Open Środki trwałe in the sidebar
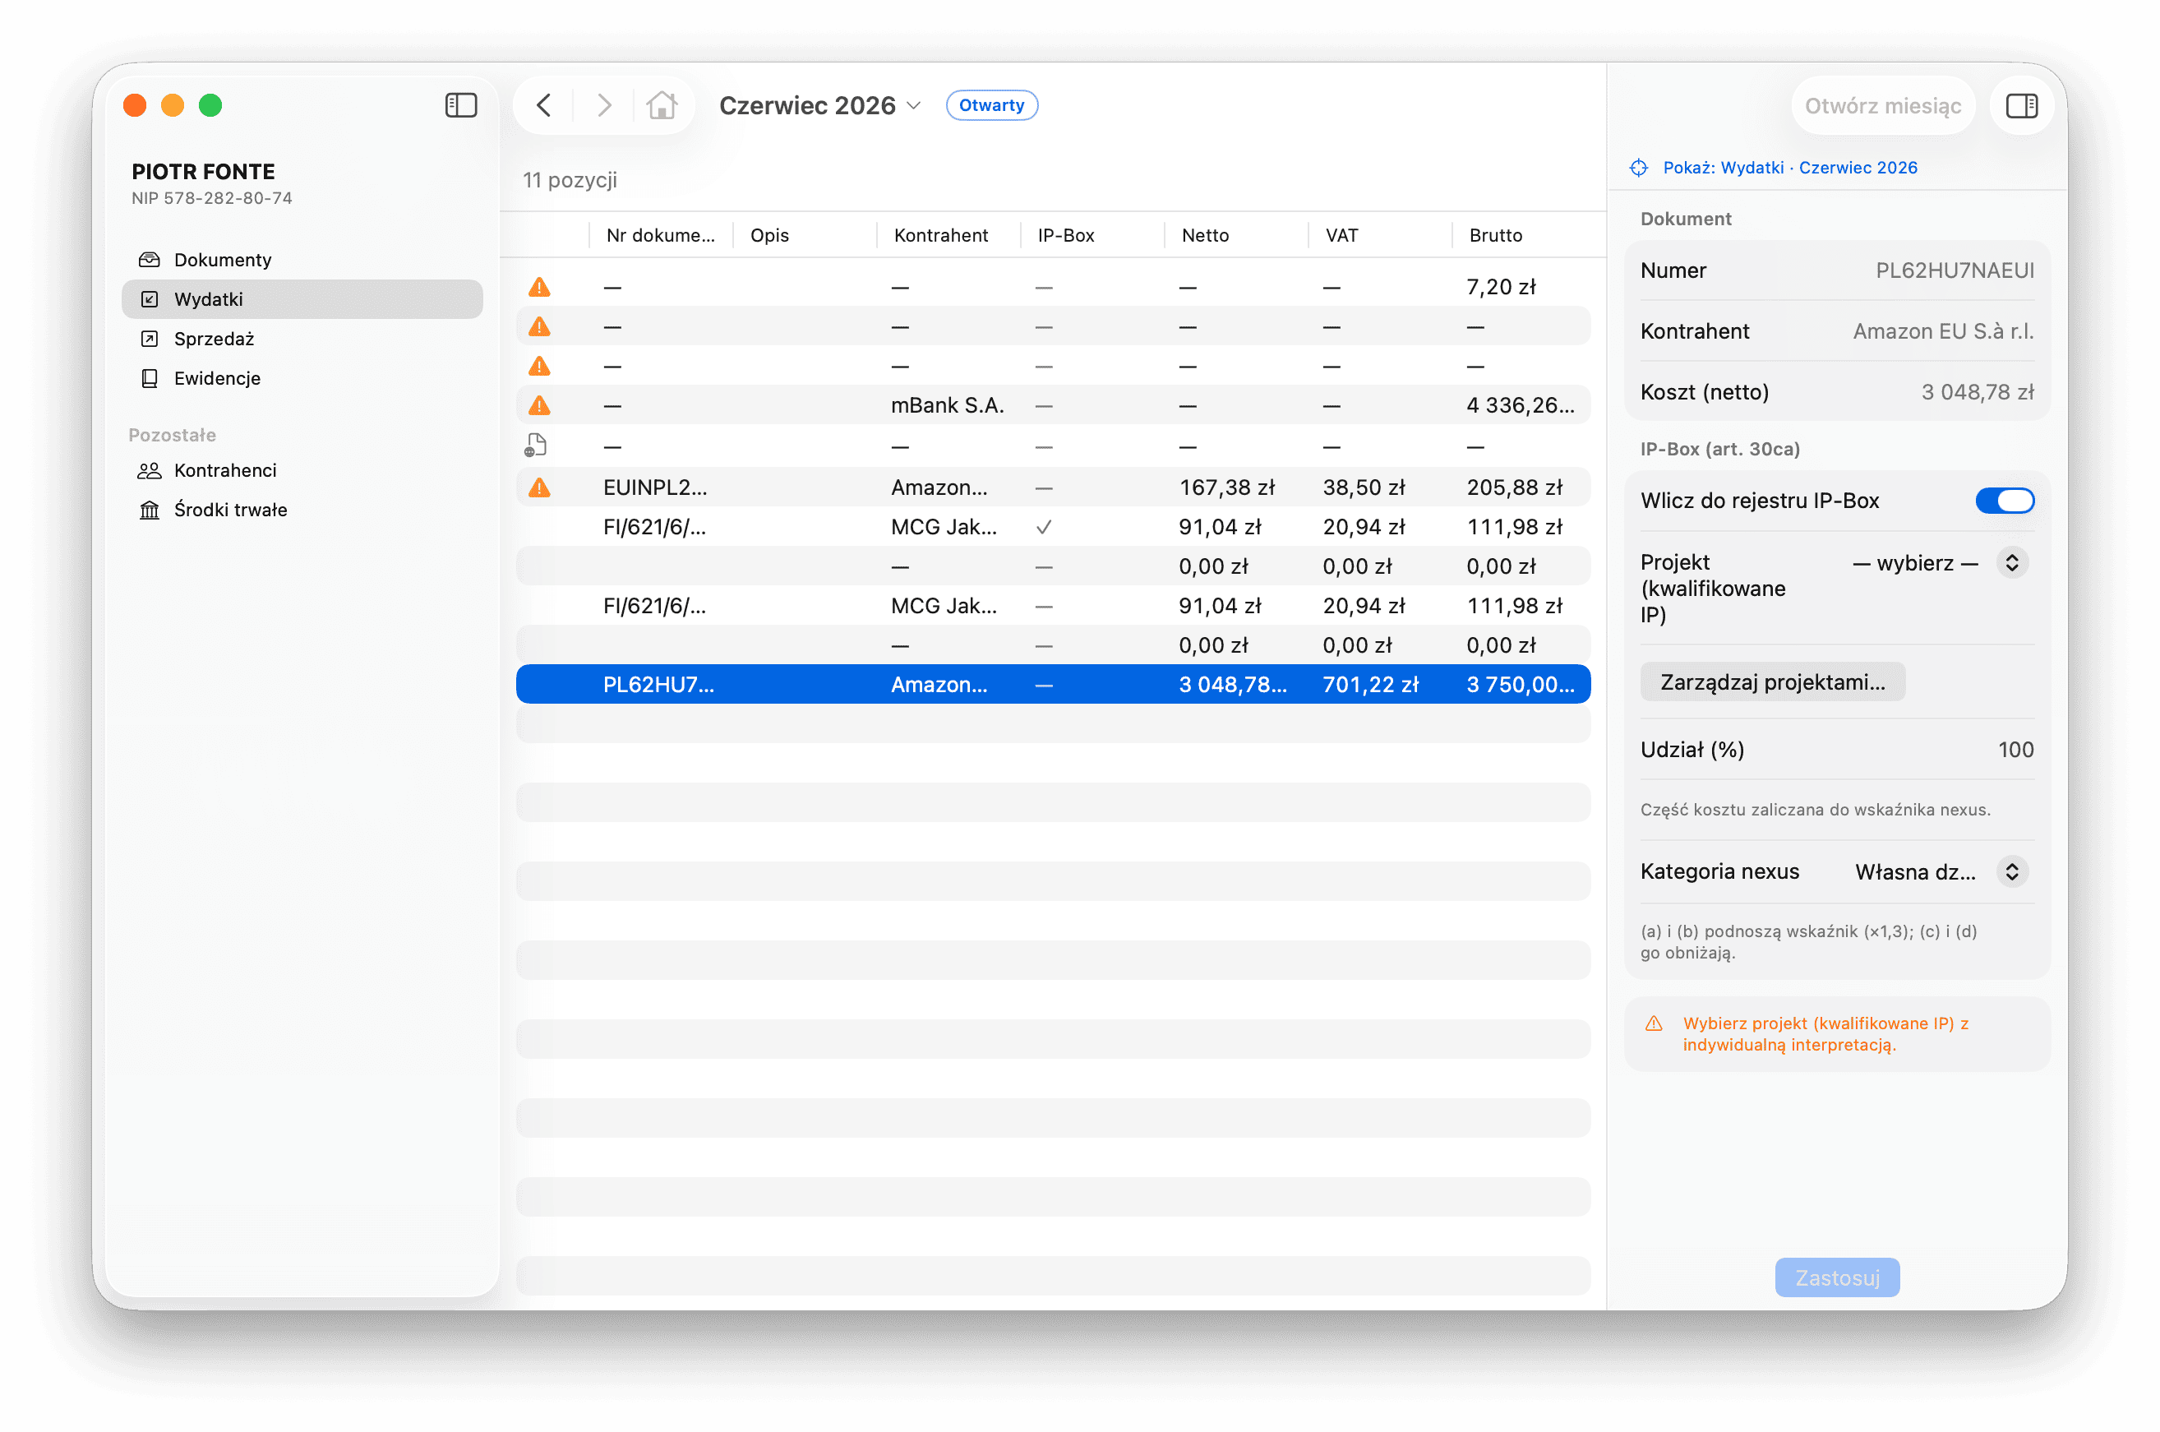The image size is (2160, 1432). [302, 510]
